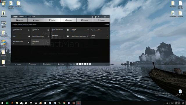
Task: Switch to the Connect tab
Action: coord(69,20)
